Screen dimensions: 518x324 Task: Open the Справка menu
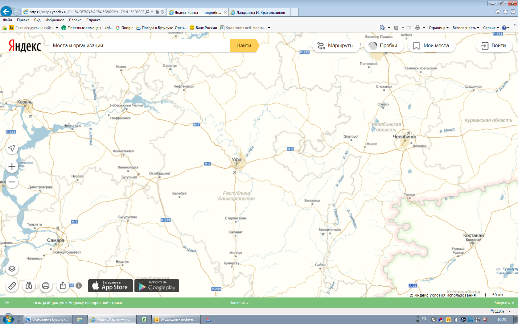coord(93,20)
